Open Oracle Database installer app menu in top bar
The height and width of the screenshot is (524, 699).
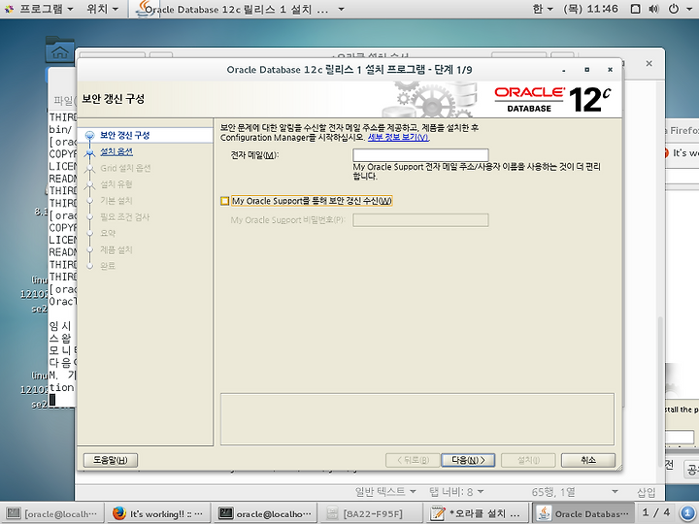point(241,9)
